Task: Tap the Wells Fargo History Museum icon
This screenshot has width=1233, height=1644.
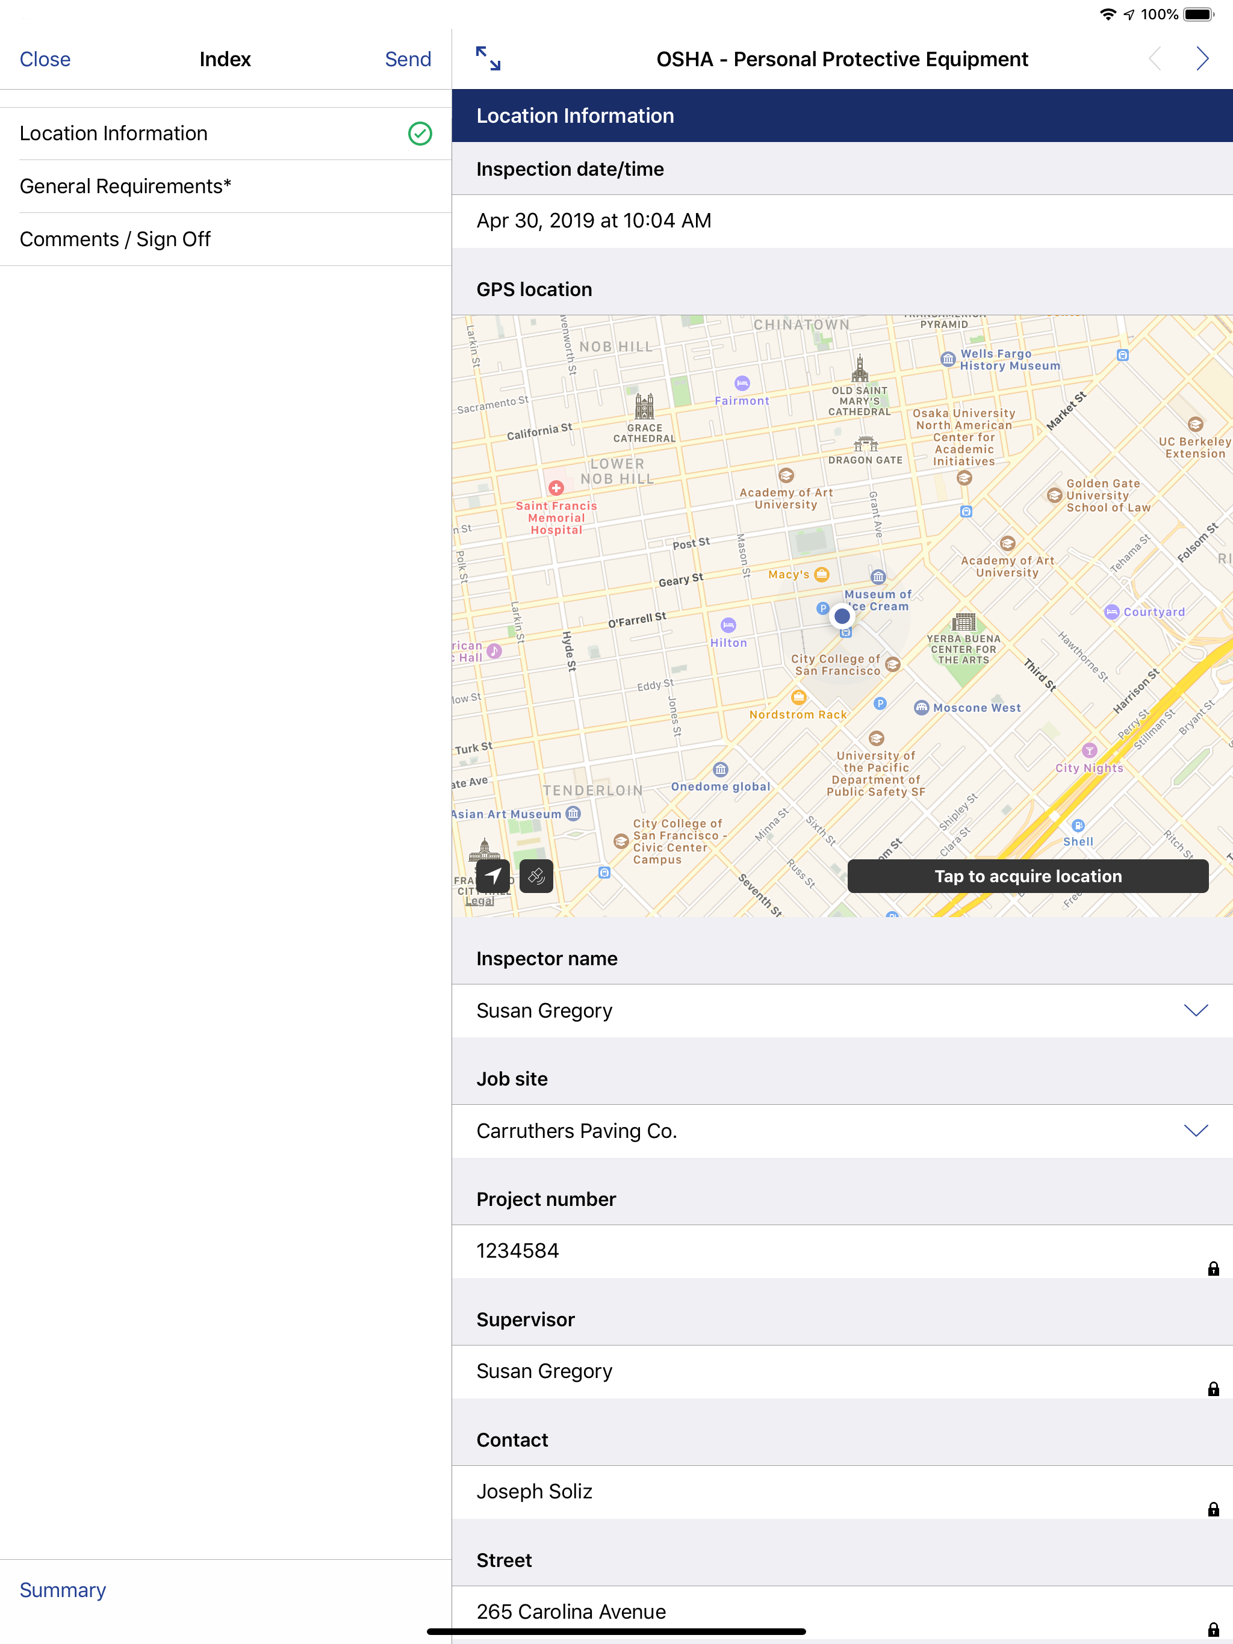Action: coord(948,360)
